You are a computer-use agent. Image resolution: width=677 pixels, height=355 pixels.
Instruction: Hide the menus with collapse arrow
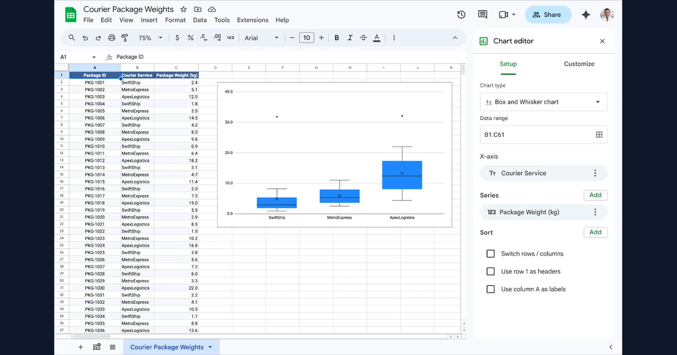(x=455, y=38)
